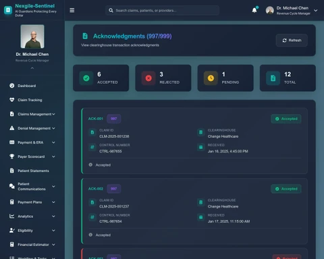Screen dimensions: 324x259
Task: Open the notifications bell
Action: pos(254,10)
